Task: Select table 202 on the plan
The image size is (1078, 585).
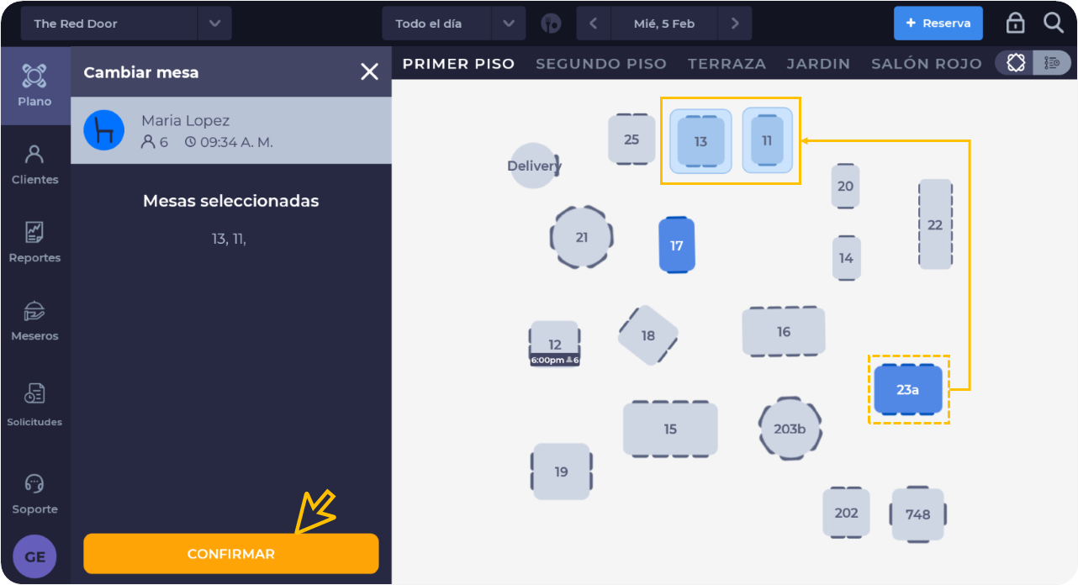Action: point(846,513)
